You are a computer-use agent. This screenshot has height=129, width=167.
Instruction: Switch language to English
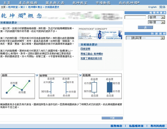point(152,7)
